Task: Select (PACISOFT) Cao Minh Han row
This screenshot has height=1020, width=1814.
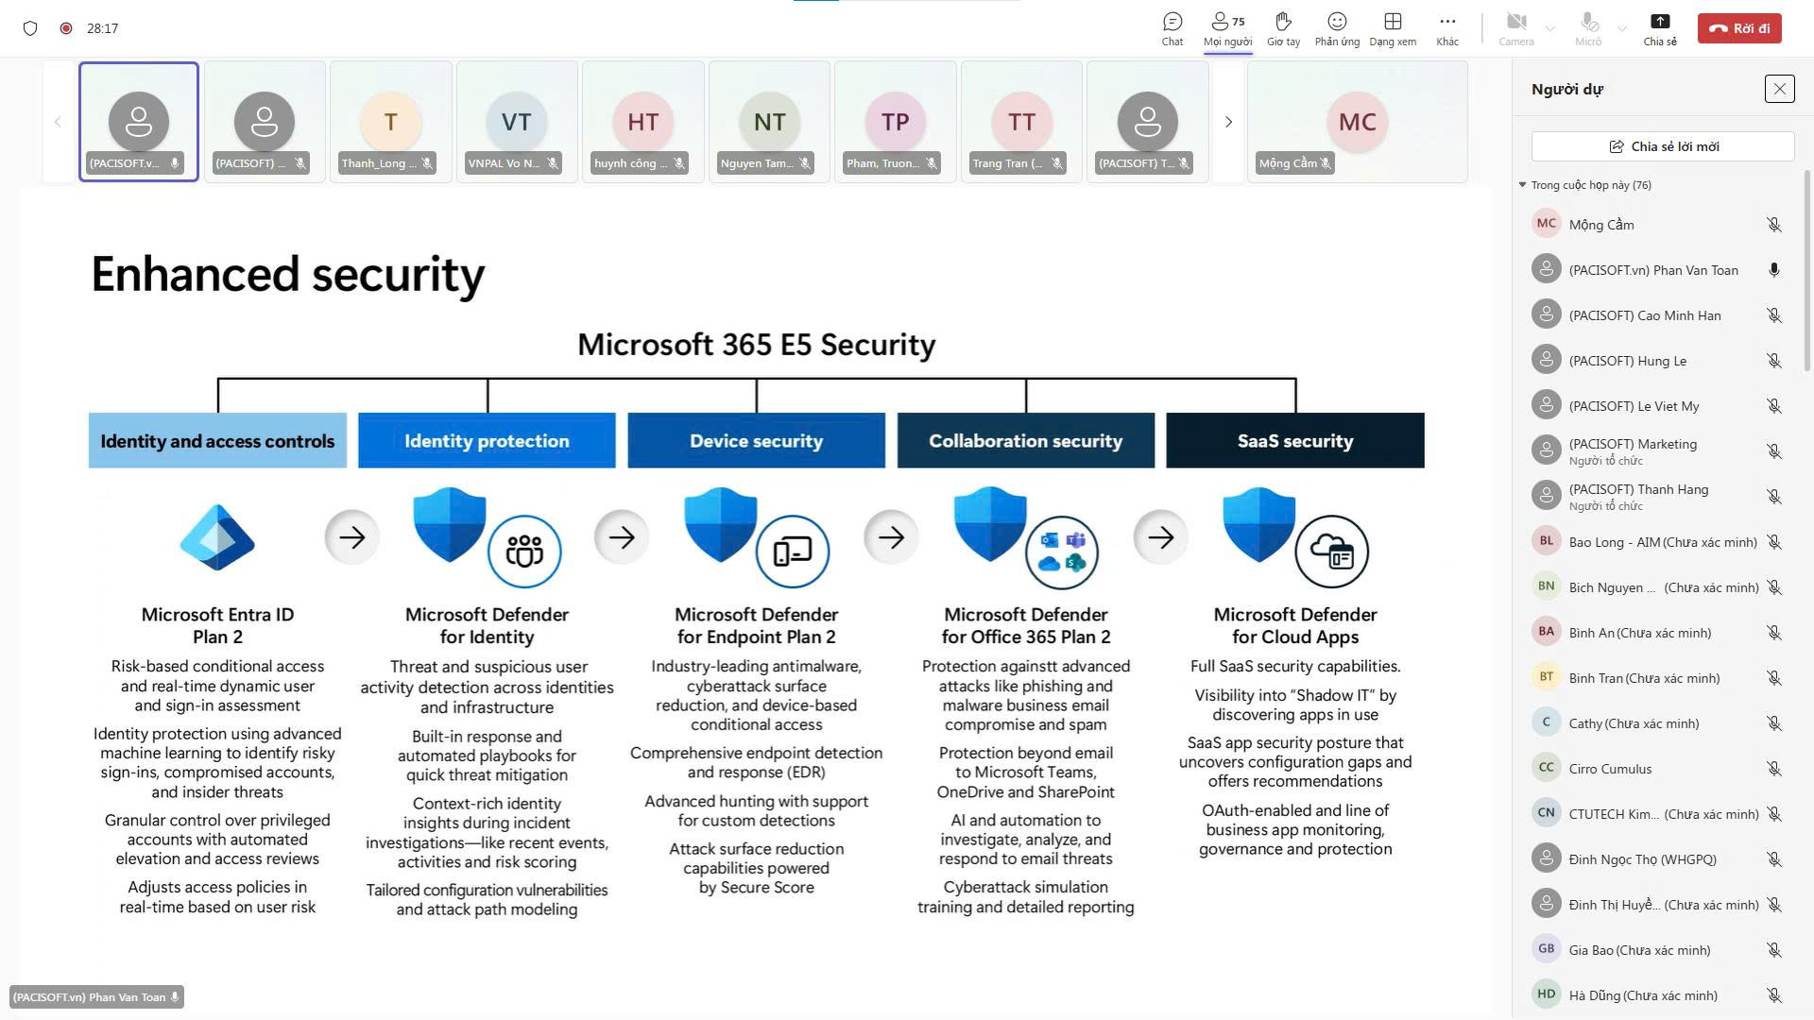Action: click(1658, 315)
